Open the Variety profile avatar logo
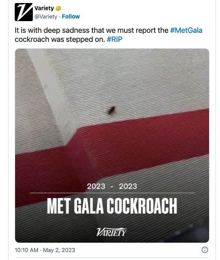The width and height of the screenshot is (220, 260). [x=24, y=12]
